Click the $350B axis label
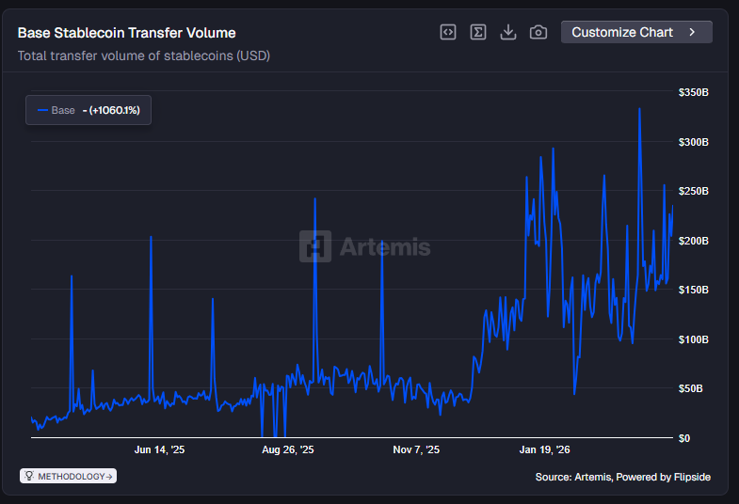 (693, 92)
